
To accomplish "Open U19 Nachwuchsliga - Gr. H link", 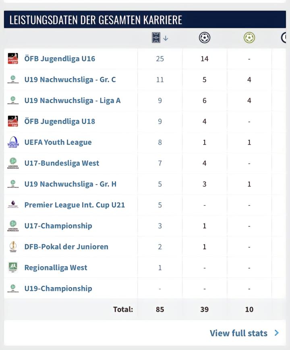I will (x=70, y=184).
